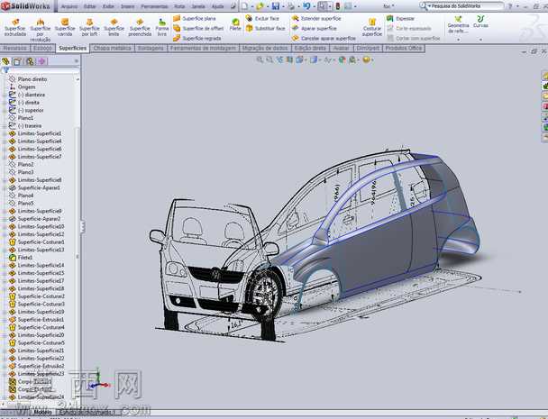
Task: Select the Superfície limite tool
Action: click(114, 28)
